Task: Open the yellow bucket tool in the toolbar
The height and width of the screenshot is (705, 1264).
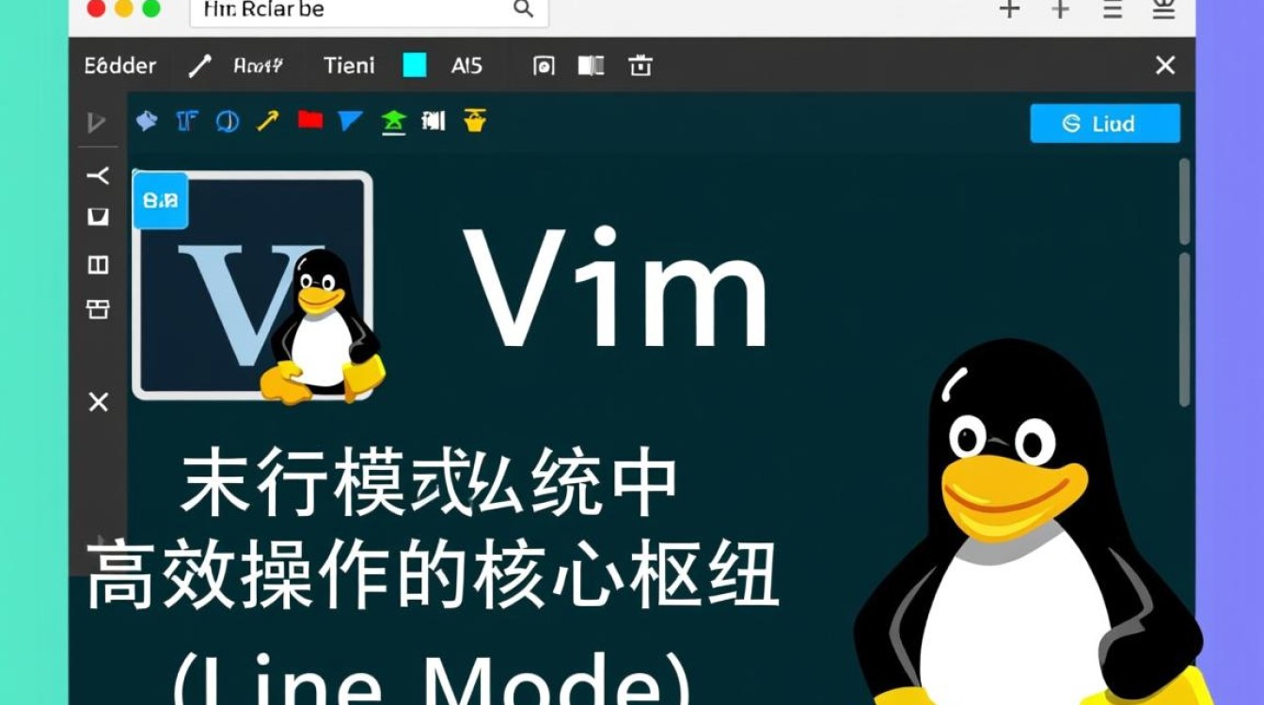Action: tap(476, 120)
